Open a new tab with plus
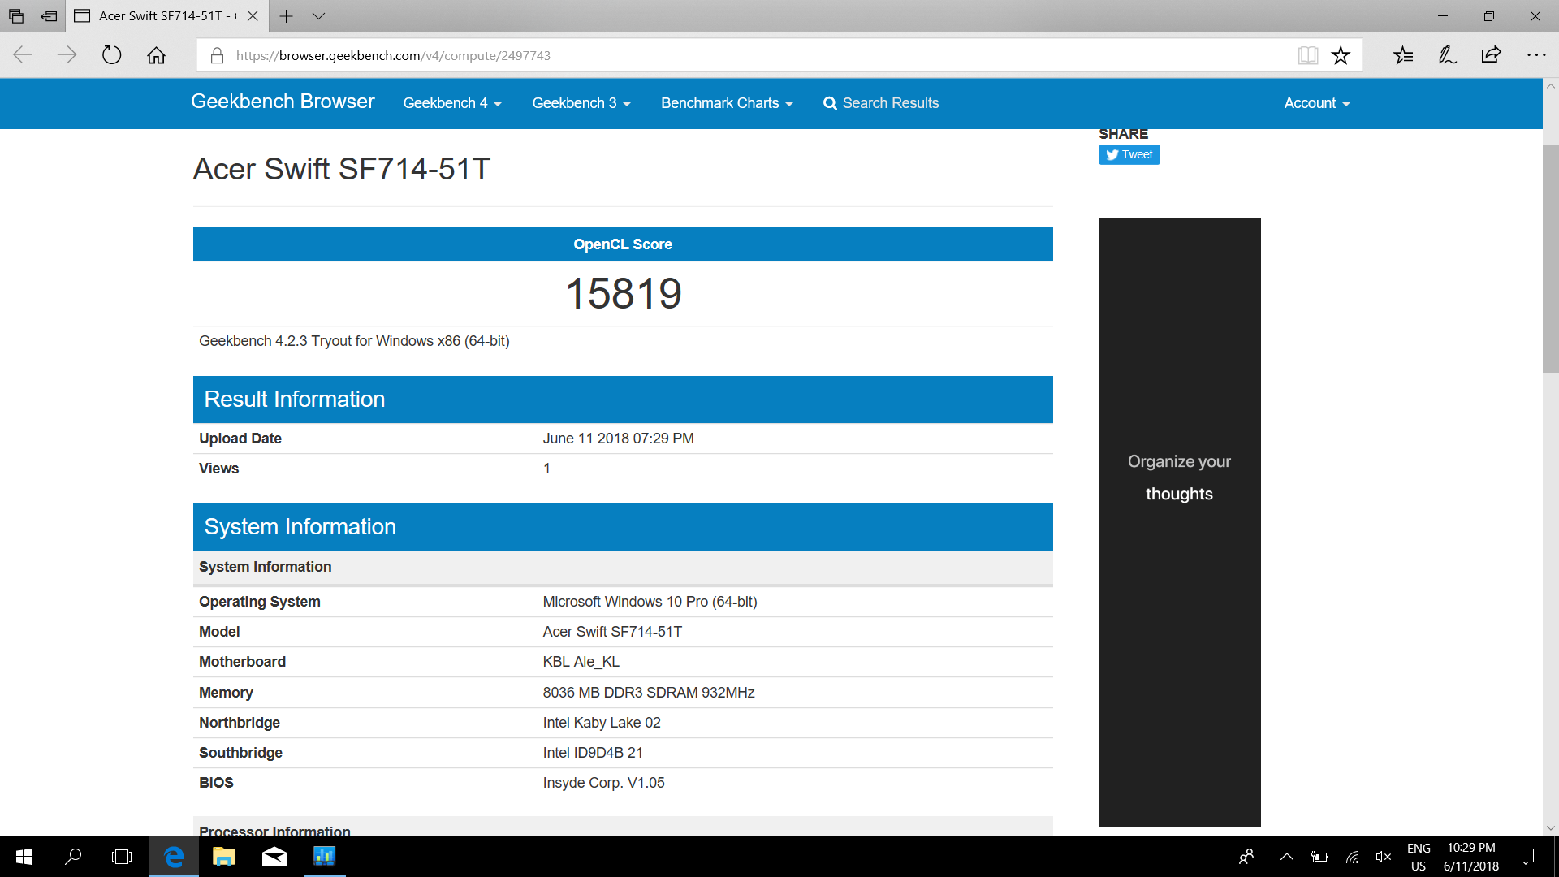Image resolution: width=1559 pixels, height=877 pixels. pyautogui.click(x=286, y=15)
